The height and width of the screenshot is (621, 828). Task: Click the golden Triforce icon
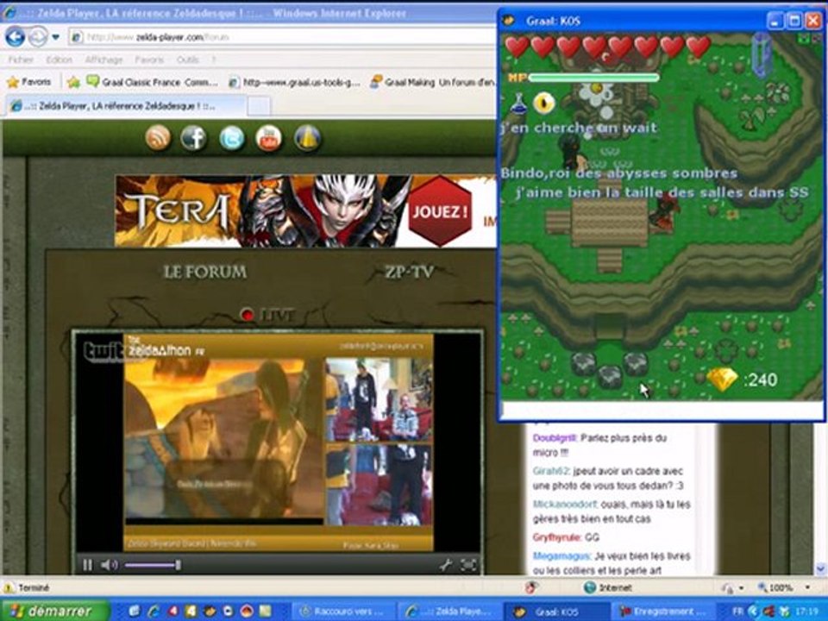[x=307, y=138]
